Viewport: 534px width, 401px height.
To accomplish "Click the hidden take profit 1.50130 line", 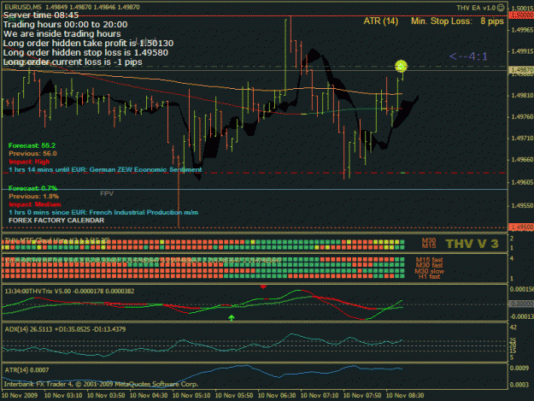I will pyautogui.click(x=88, y=44).
